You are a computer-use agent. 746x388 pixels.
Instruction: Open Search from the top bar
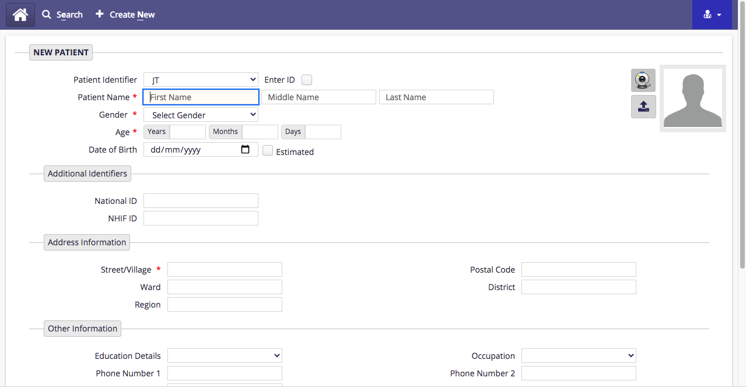pos(62,15)
